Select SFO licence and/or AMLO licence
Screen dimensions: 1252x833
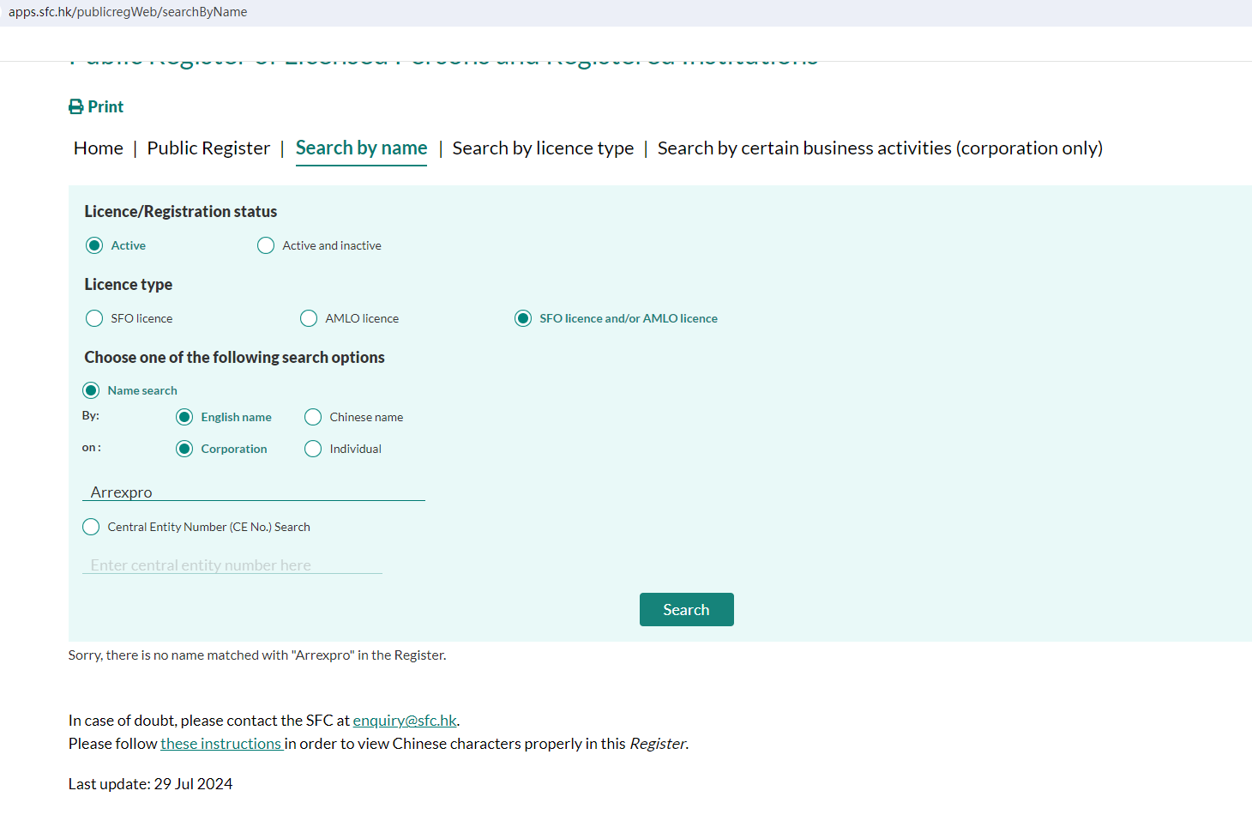click(523, 319)
